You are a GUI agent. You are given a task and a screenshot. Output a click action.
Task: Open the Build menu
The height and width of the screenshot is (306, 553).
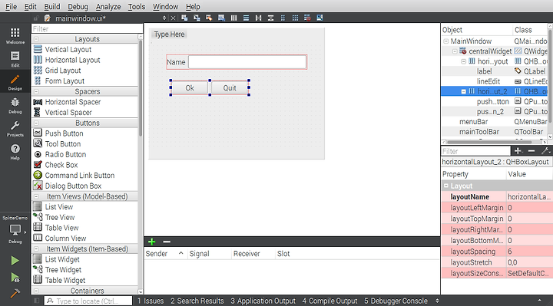[52, 7]
